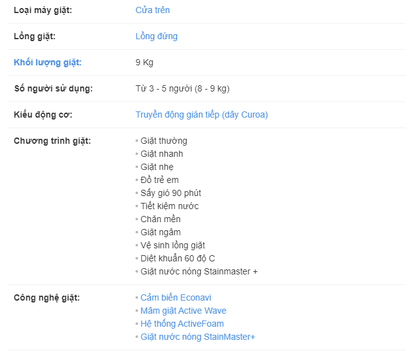The image size is (416, 351).
Task: Open 'Giặt nước nóng StainMaster+' blue link
Action: click(x=198, y=337)
